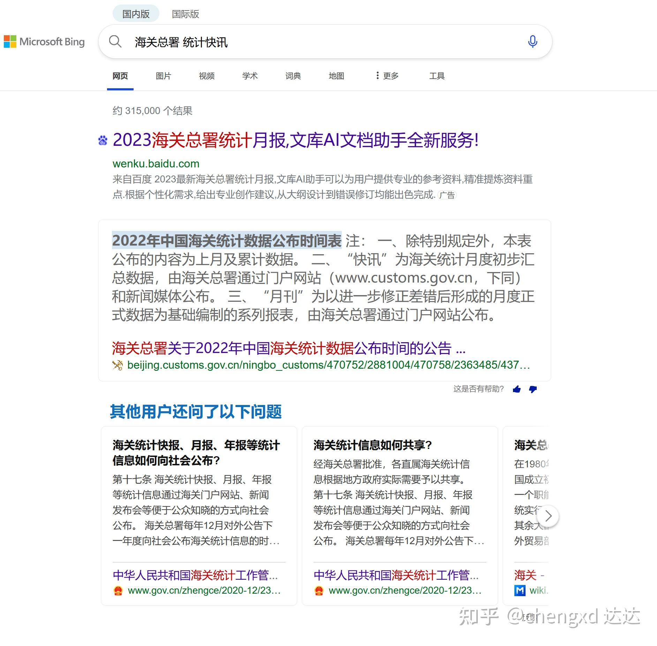Switch to 国际版 search
The width and height of the screenshot is (657, 646).
click(186, 14)
